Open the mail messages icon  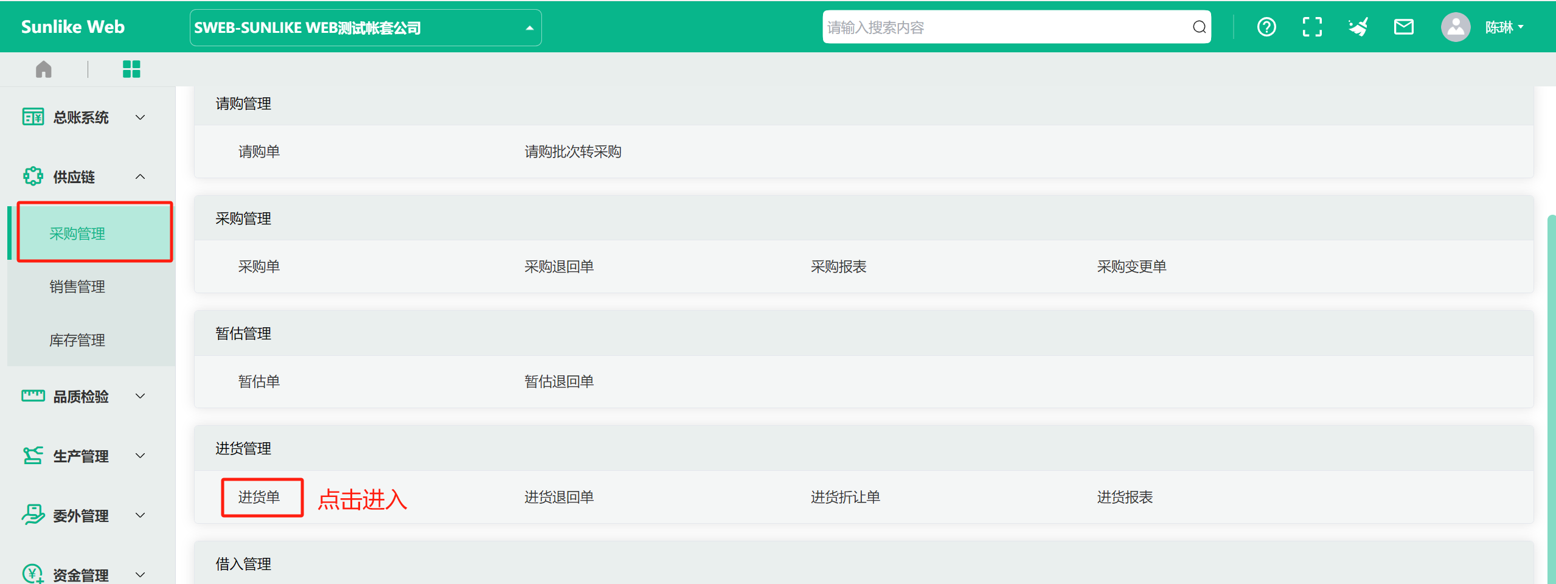[1403, 27]
